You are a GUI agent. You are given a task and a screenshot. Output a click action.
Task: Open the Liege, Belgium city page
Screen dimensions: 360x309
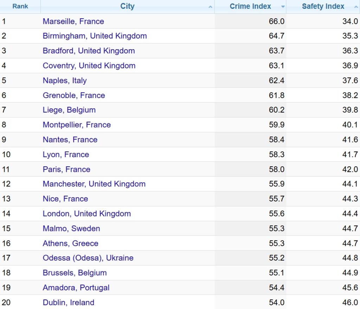[69, 110]
